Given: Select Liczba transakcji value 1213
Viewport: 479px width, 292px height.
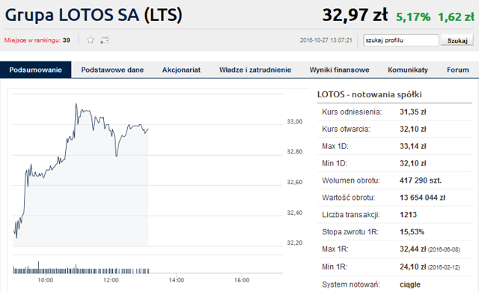Looking at the screenshot, I should point(408,215).
